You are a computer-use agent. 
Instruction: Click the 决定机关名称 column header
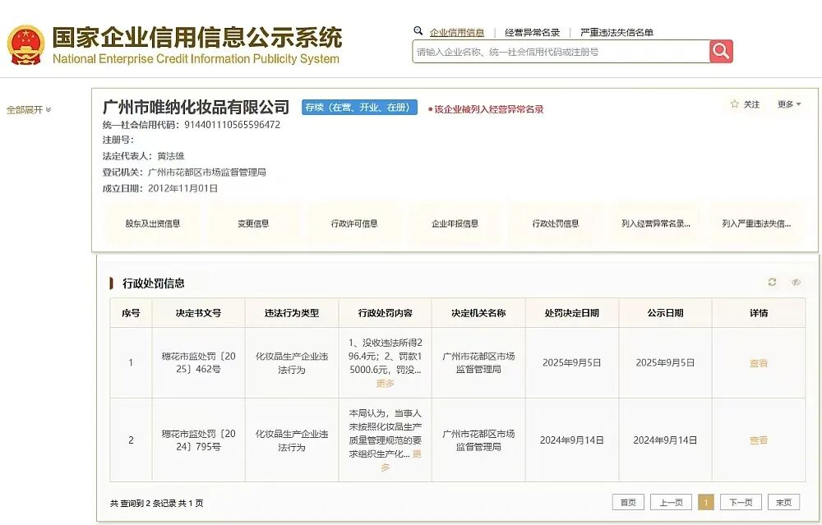pos(478,313)
